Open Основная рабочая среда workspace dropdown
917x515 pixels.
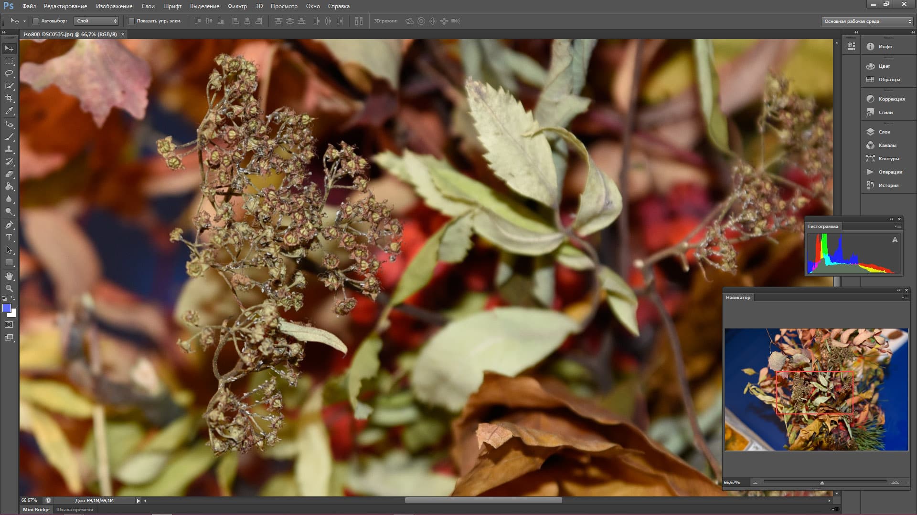tap(867, 21)
